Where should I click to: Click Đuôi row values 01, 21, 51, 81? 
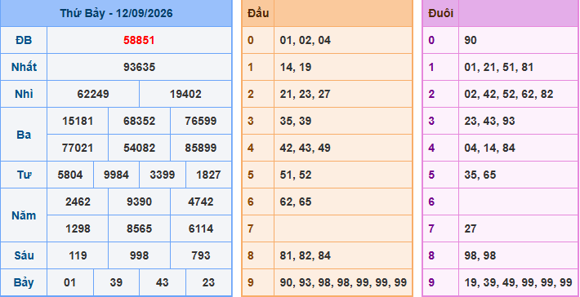pos(499,67)
